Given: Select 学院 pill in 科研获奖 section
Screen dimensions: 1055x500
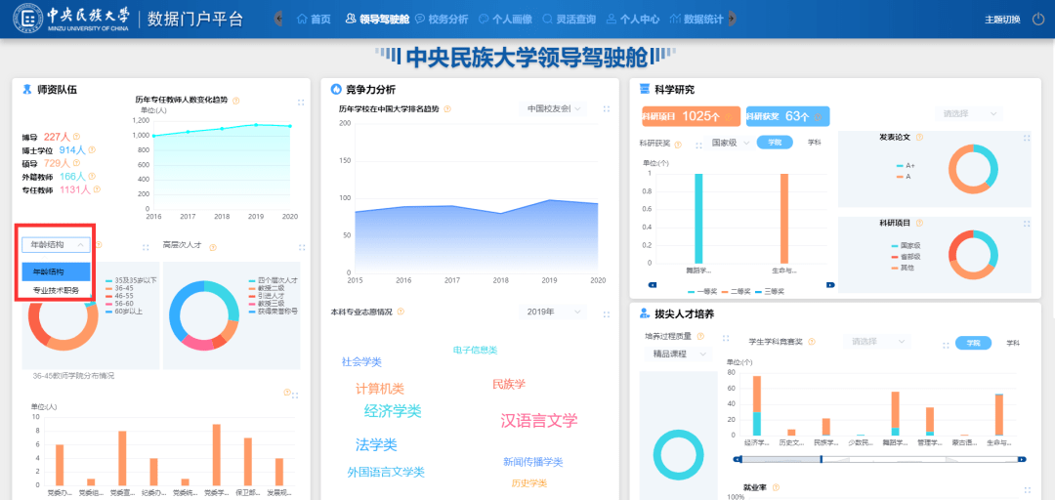Looking at the screenshot, I should [x=775, y=143].
